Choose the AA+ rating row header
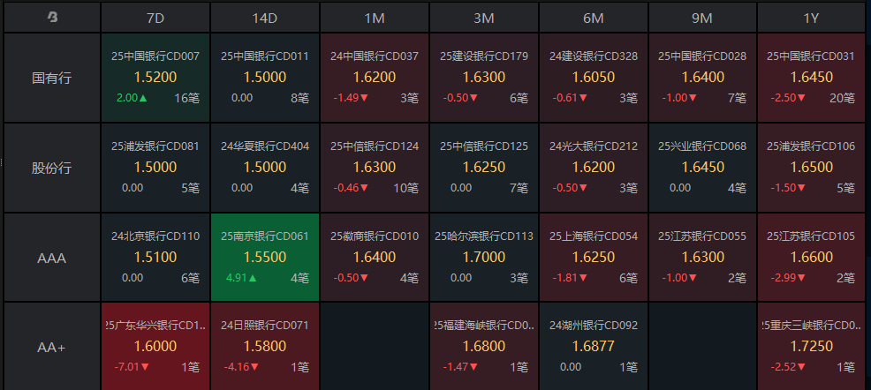Screen dimensions: 871x390 [x=52, y=347]
